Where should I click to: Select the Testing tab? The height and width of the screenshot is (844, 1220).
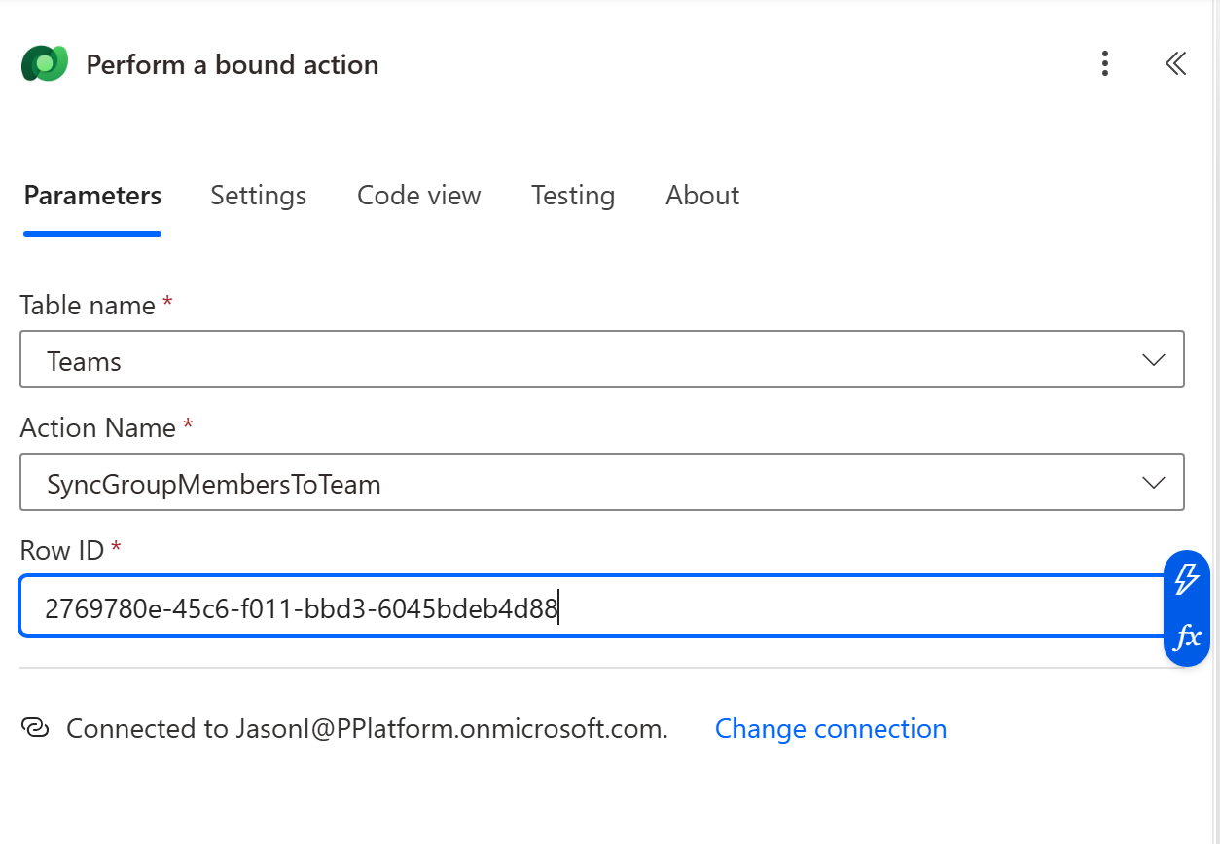[572, 196]
